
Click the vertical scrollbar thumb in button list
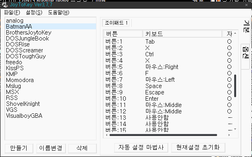point(235,86)
